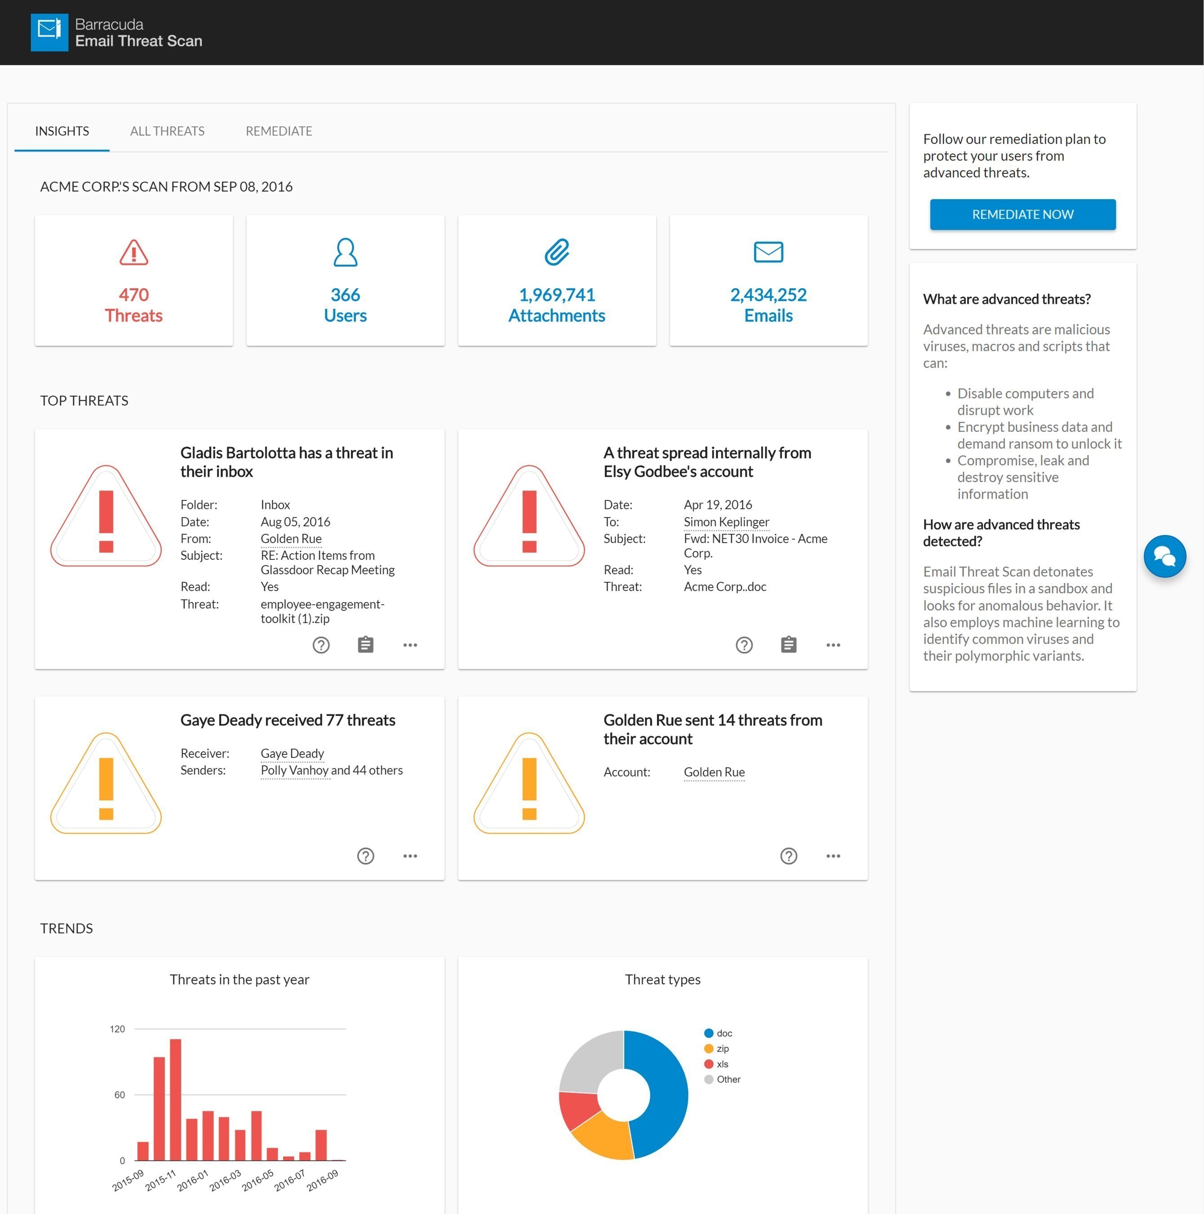
Task: Switch to the ALL THREATS tab
Action: (167, 131)
